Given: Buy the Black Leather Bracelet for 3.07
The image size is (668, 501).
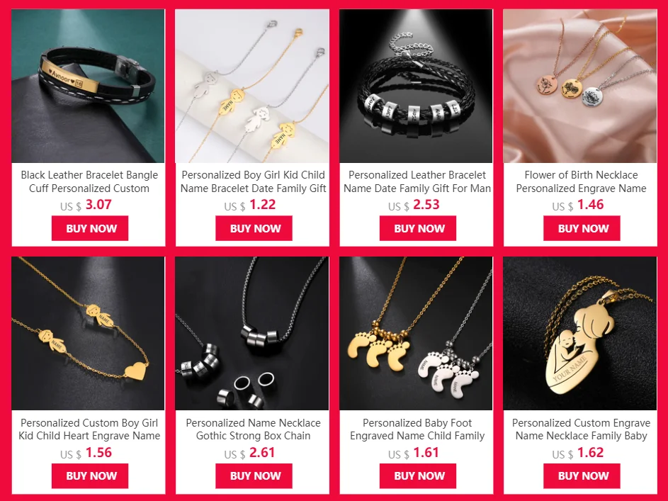Looking at the screenshot, I should pyautogui.click(x=90, y=228).
